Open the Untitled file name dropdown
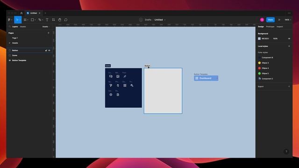The image size is (299, 168). click(x=165, y=20)
